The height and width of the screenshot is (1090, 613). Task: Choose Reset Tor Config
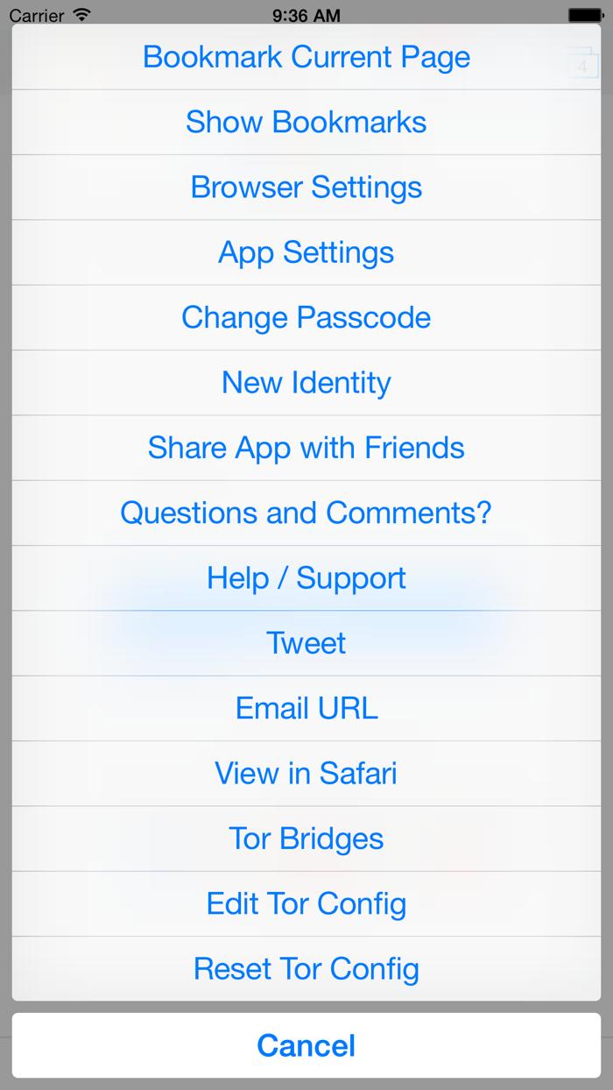(x=306, y=969)
